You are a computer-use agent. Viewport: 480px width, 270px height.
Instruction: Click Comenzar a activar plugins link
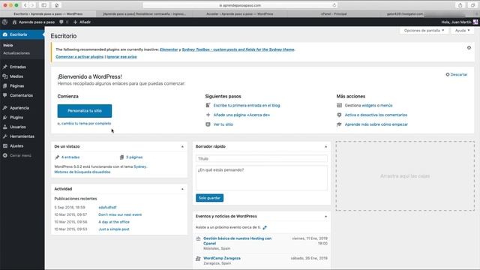pyautogui.click(x=79, y=57)
